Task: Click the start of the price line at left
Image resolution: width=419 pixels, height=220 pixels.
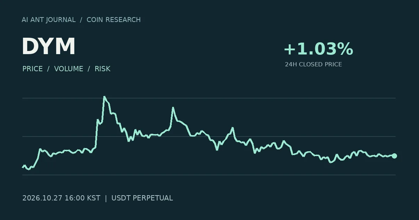Action: [x=23, y=167]
